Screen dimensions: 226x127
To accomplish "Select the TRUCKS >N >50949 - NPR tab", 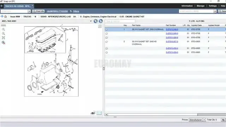I will tap(18, 6).
